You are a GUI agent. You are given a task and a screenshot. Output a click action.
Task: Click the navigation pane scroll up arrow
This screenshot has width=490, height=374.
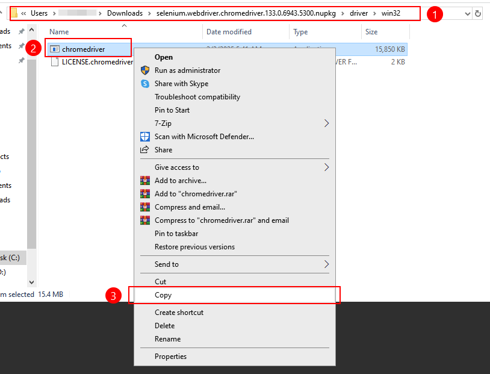(31, 30)
